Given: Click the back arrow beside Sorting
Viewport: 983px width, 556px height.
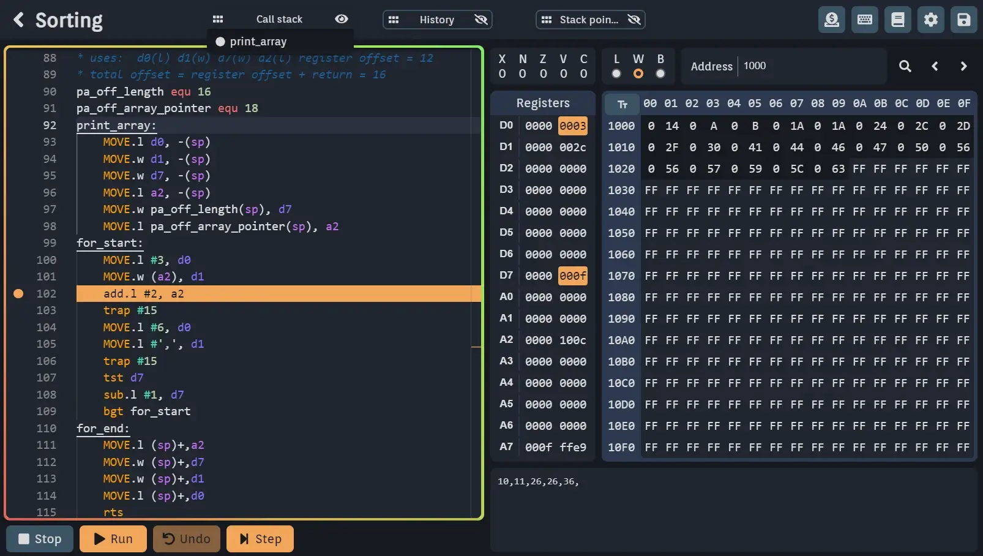Looking at the screenshot, I should (x=19, y=20).
